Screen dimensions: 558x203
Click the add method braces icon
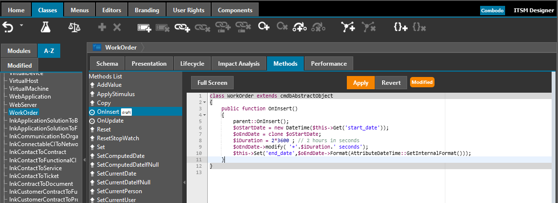point(400,27)
